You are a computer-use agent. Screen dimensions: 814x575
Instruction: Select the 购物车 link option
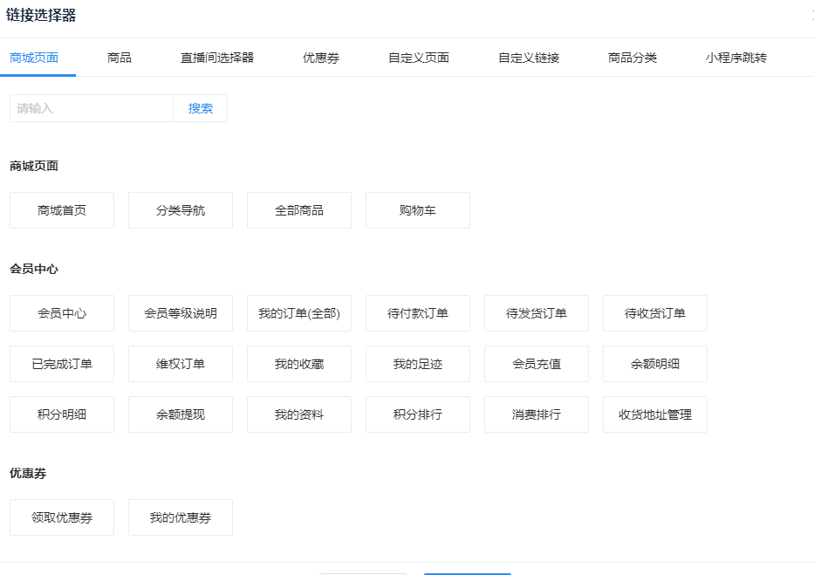point(418,210)
